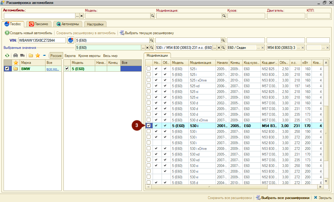Open ellipsis of M54 B30 engine field

(298, 48)
